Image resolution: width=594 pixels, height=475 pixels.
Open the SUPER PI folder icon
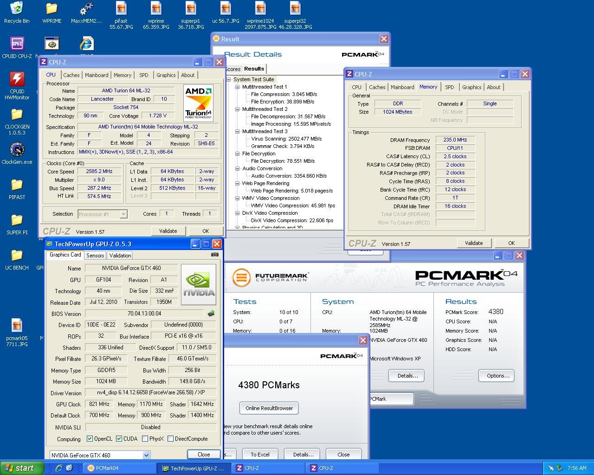pyautogui.click(x=17, y=224)
